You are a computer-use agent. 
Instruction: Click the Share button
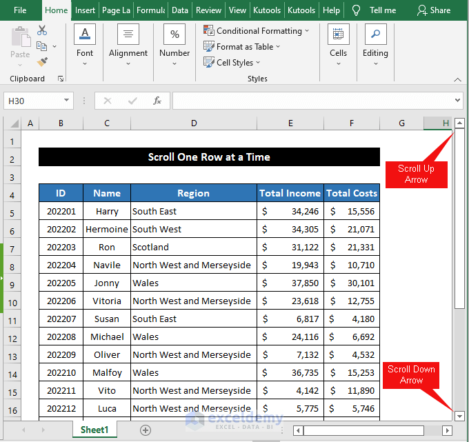pos(434,10)
